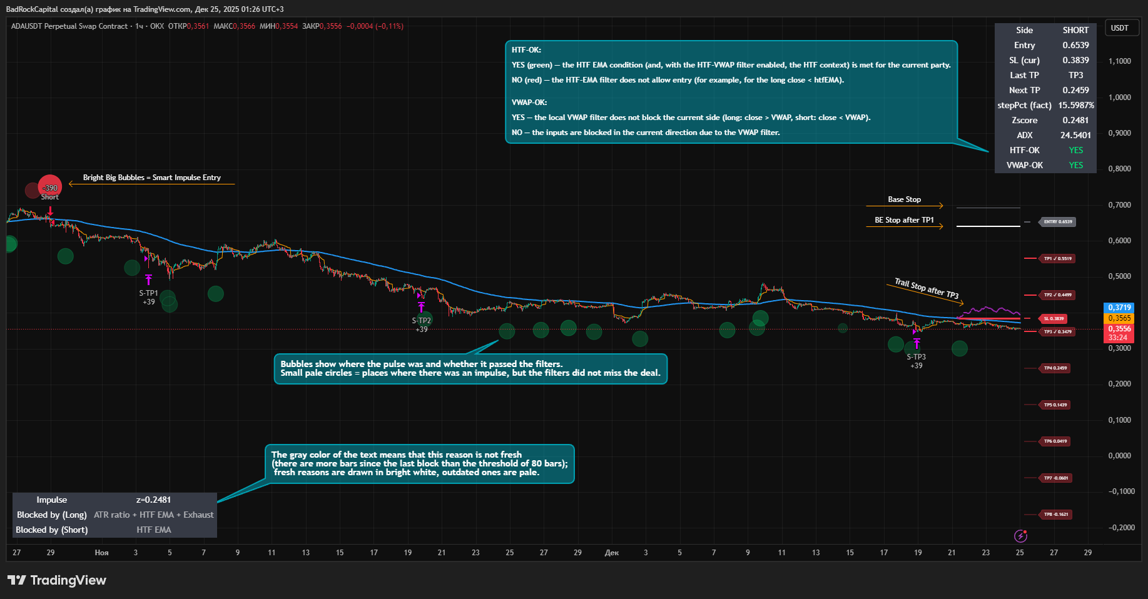The height and width of the screenshot is (599, 1148).
Task: Select the S-TP1 magenta arrow marker
Action: click(x=148, y=279)
